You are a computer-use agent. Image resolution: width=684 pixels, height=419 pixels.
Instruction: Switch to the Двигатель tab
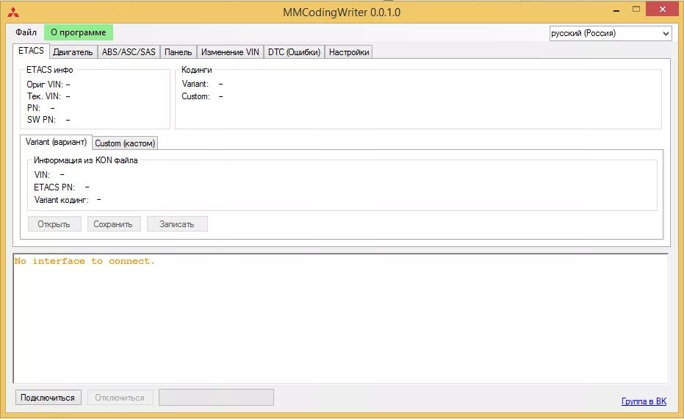[x=73, y=52]
